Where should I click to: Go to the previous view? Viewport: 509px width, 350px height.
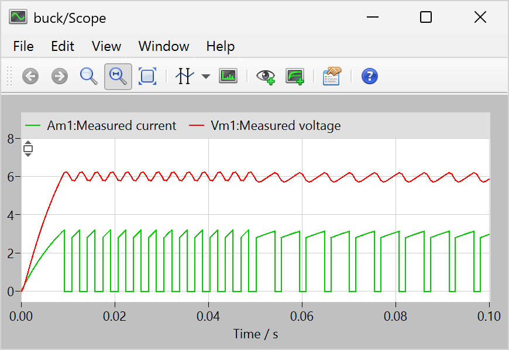point(30,76)
